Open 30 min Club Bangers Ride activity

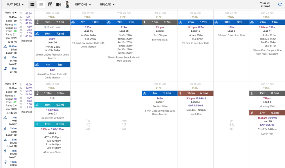(267, 52)
